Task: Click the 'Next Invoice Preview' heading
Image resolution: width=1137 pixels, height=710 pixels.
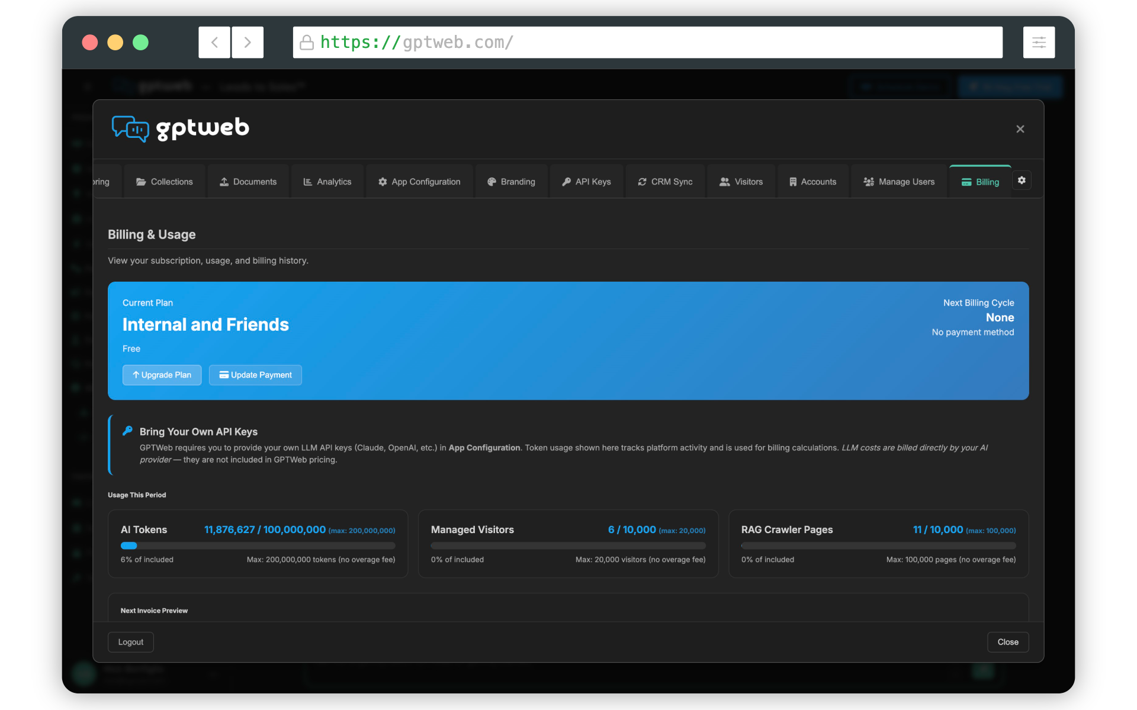Action: (x=154, y=611)
